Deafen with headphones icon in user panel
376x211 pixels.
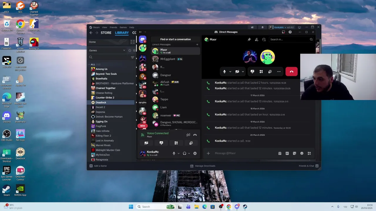click(184, 153)
